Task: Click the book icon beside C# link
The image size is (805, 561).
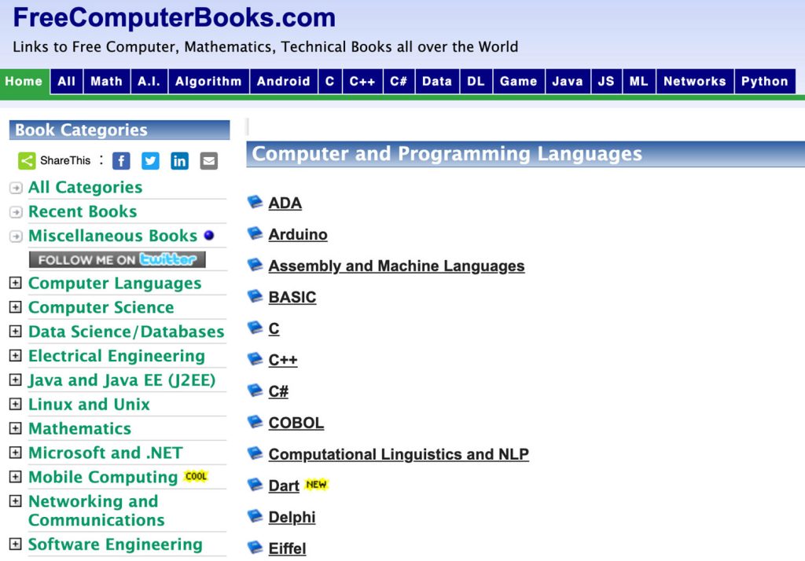Action: [x=255, y=390]
